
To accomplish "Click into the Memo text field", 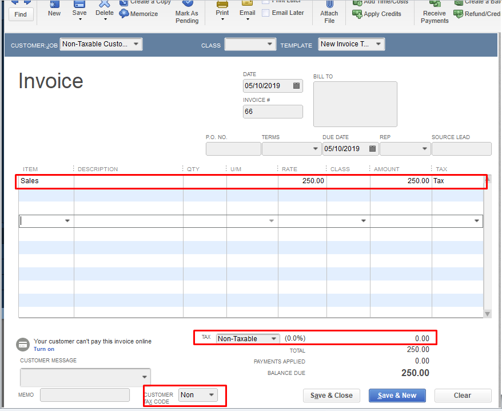I will click(x=85, y=395).
